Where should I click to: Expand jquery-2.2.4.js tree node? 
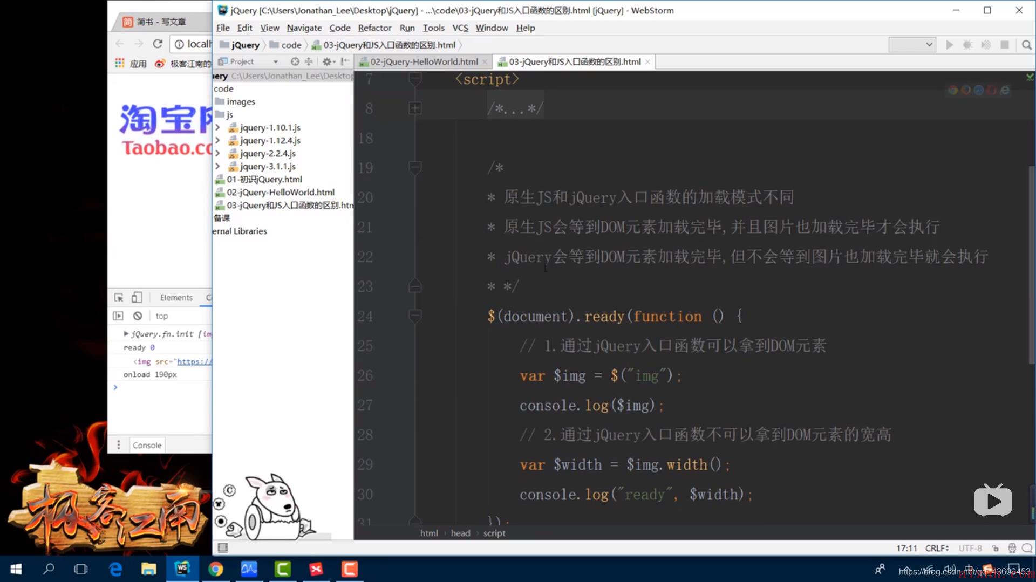tap(217, 153)
